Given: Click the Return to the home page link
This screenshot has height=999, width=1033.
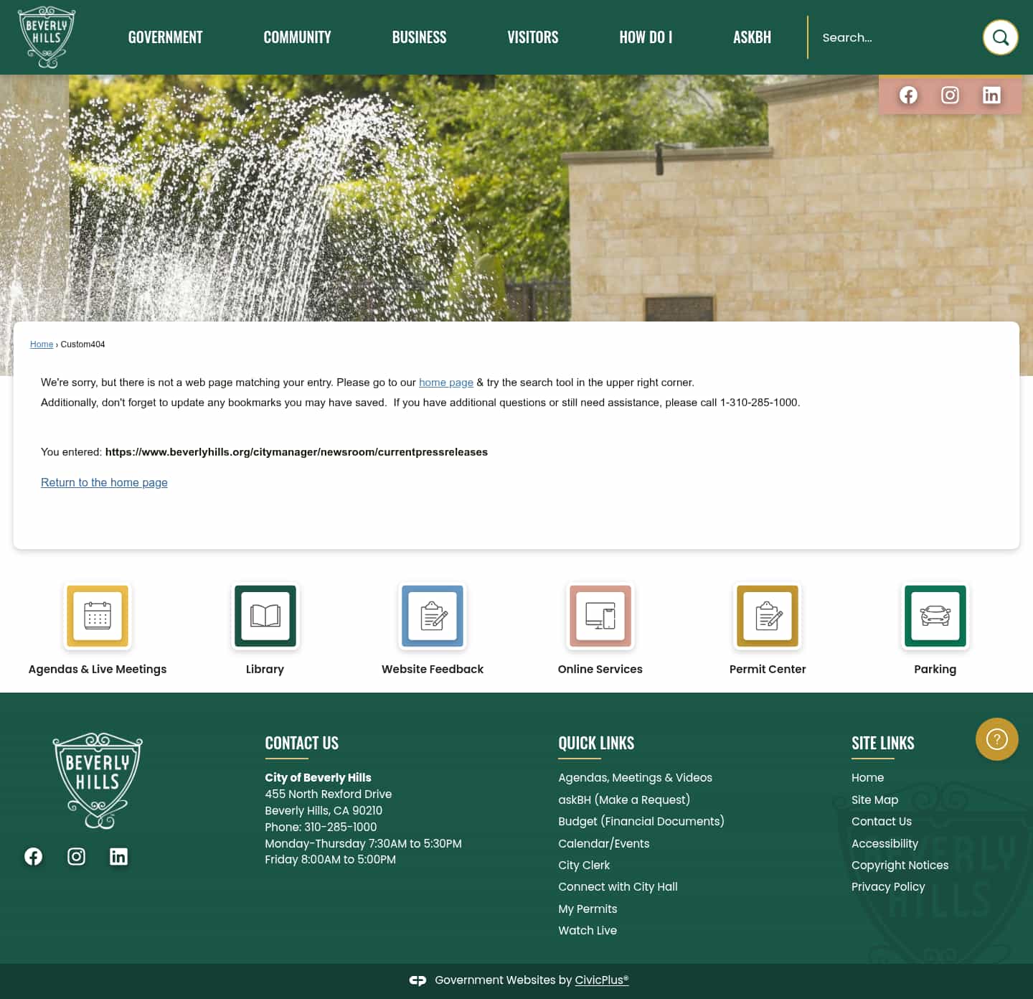Looking at the screenshot, I should (104, 482).
